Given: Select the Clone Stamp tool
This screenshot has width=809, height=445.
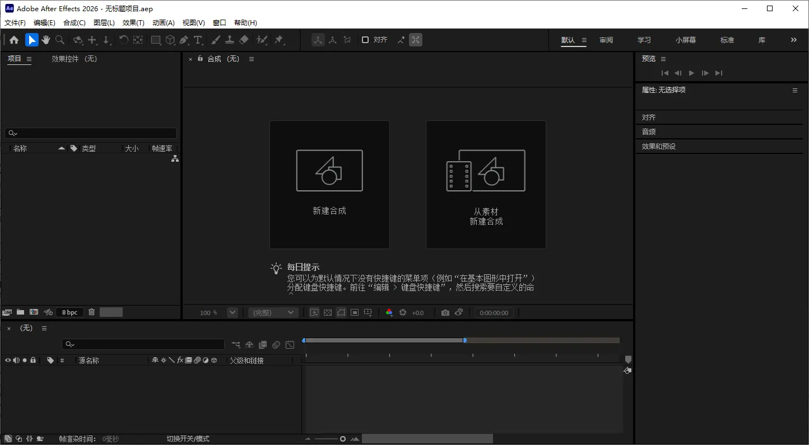Looking at the screenshot, I should [x=230, y=40].
